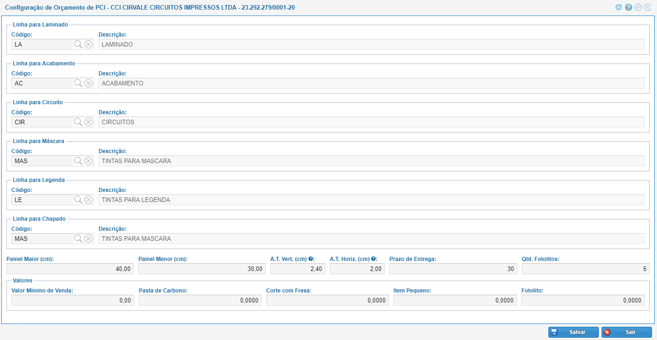The width and height of the screenshot is (657, 340).
Task: Close the window with the title bar X icon
Action: pos(647,7)
